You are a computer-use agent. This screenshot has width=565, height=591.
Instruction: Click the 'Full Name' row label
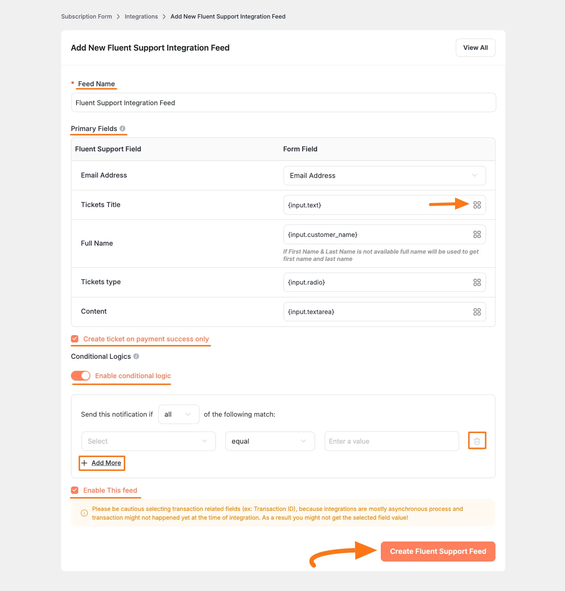tap(97, 243)
